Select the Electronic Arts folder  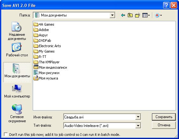tap(47, 46)
